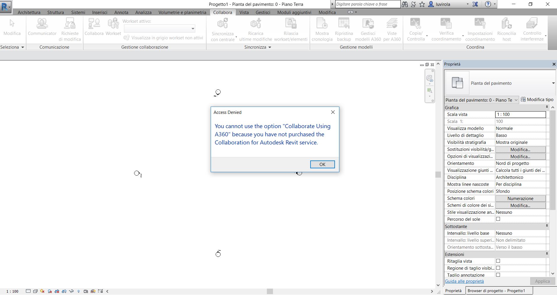Toggle the Ritaglia vista checkbox

498,261
